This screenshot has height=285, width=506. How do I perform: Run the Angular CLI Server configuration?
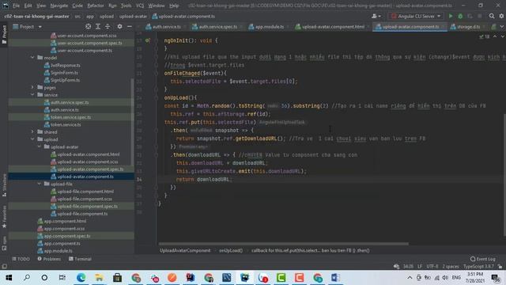point(451,16)
